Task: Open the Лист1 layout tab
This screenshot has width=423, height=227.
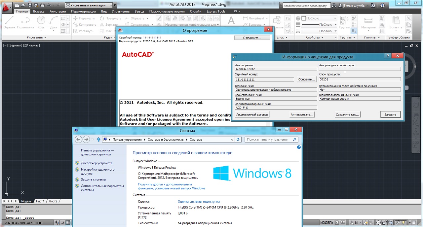Action: [40, 201]
